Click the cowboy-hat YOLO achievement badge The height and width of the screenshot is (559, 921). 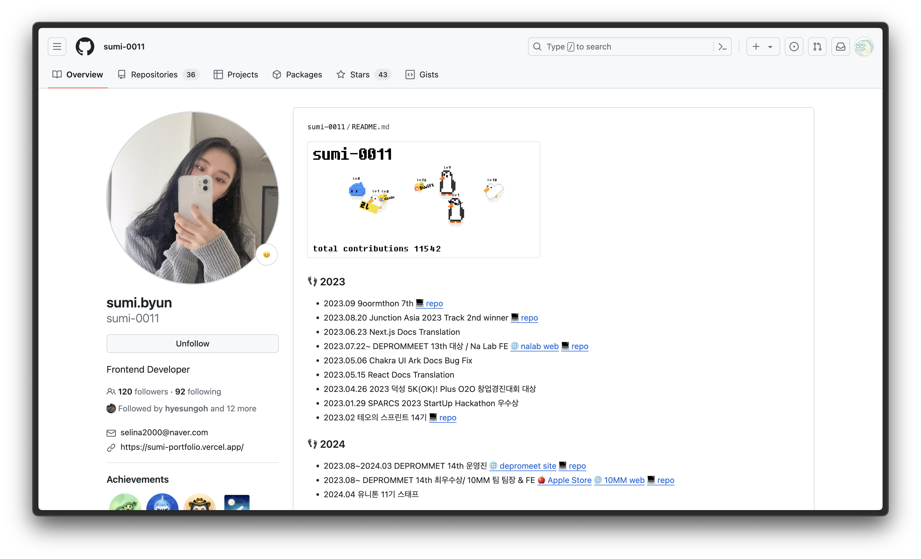[200, 503]
